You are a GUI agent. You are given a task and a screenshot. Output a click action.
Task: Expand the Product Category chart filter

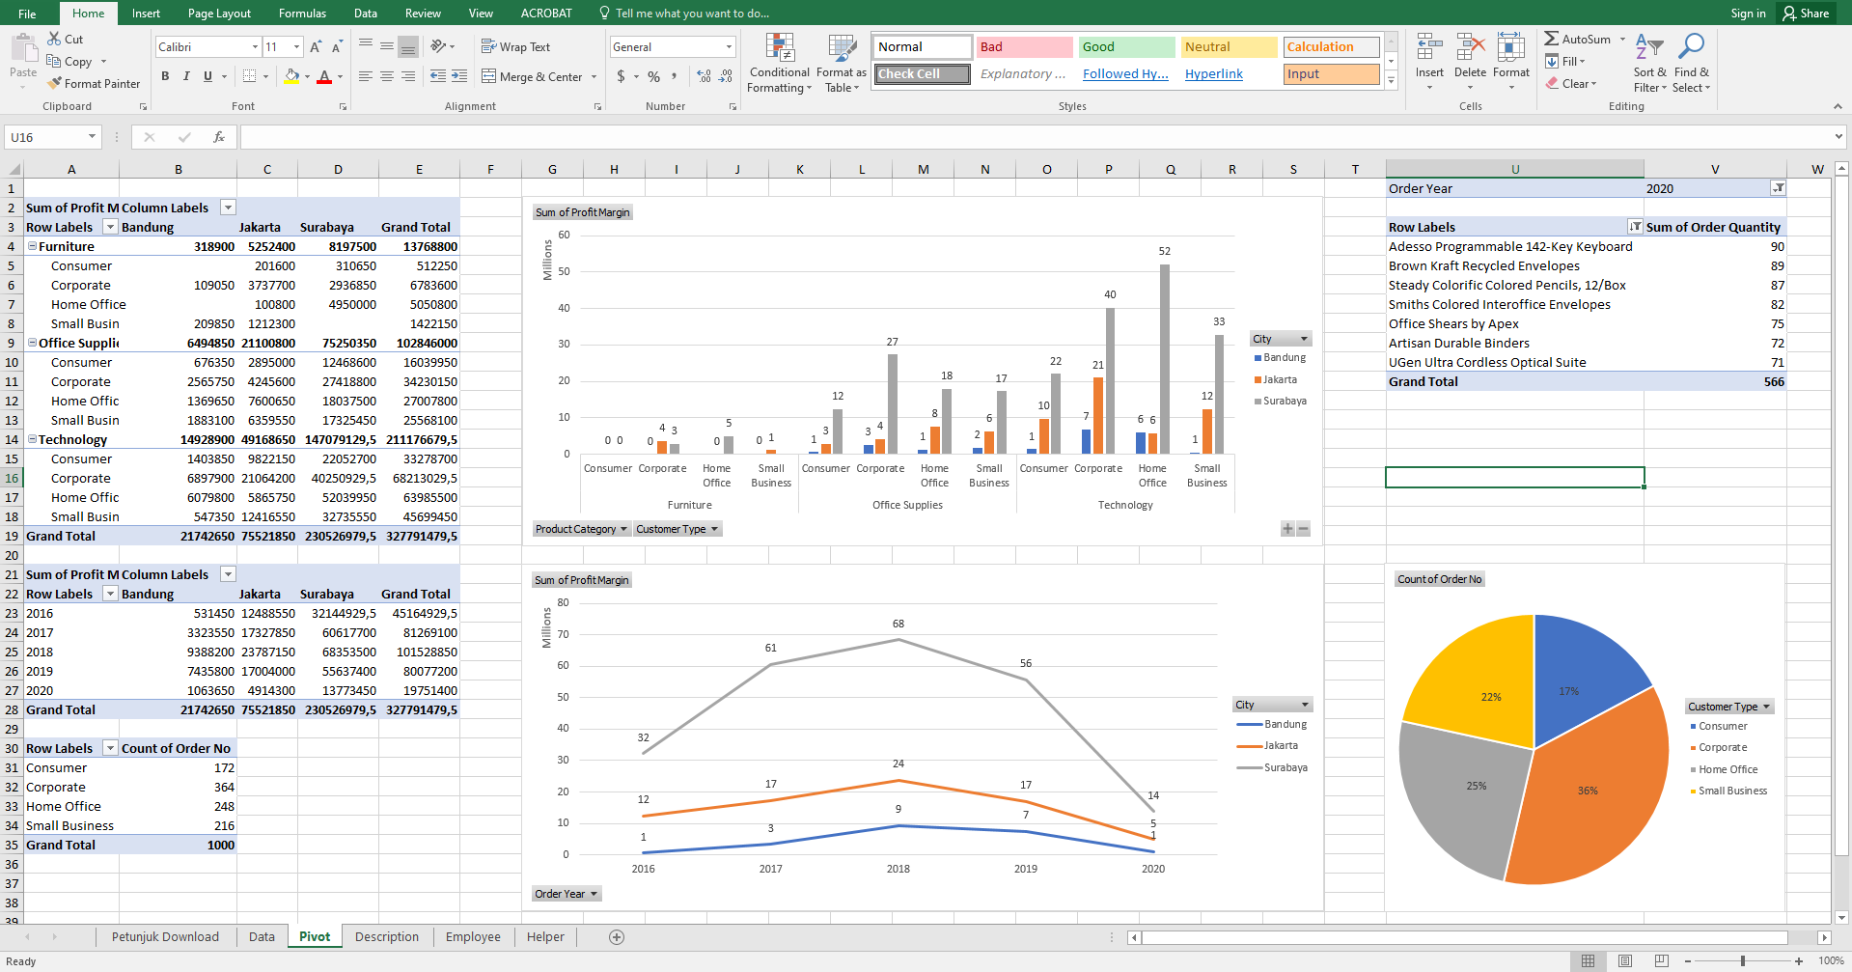coord(623,529)
